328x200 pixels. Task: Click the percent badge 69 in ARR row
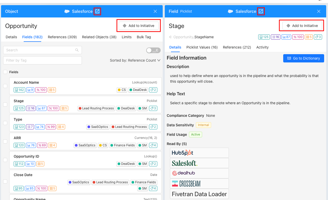42,145
